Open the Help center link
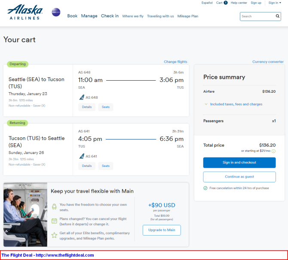The image size is (288, 260). (x=239, y=3)
